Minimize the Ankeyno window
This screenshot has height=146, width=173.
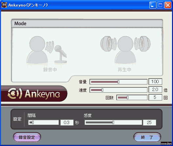click(x=153, y=5)
